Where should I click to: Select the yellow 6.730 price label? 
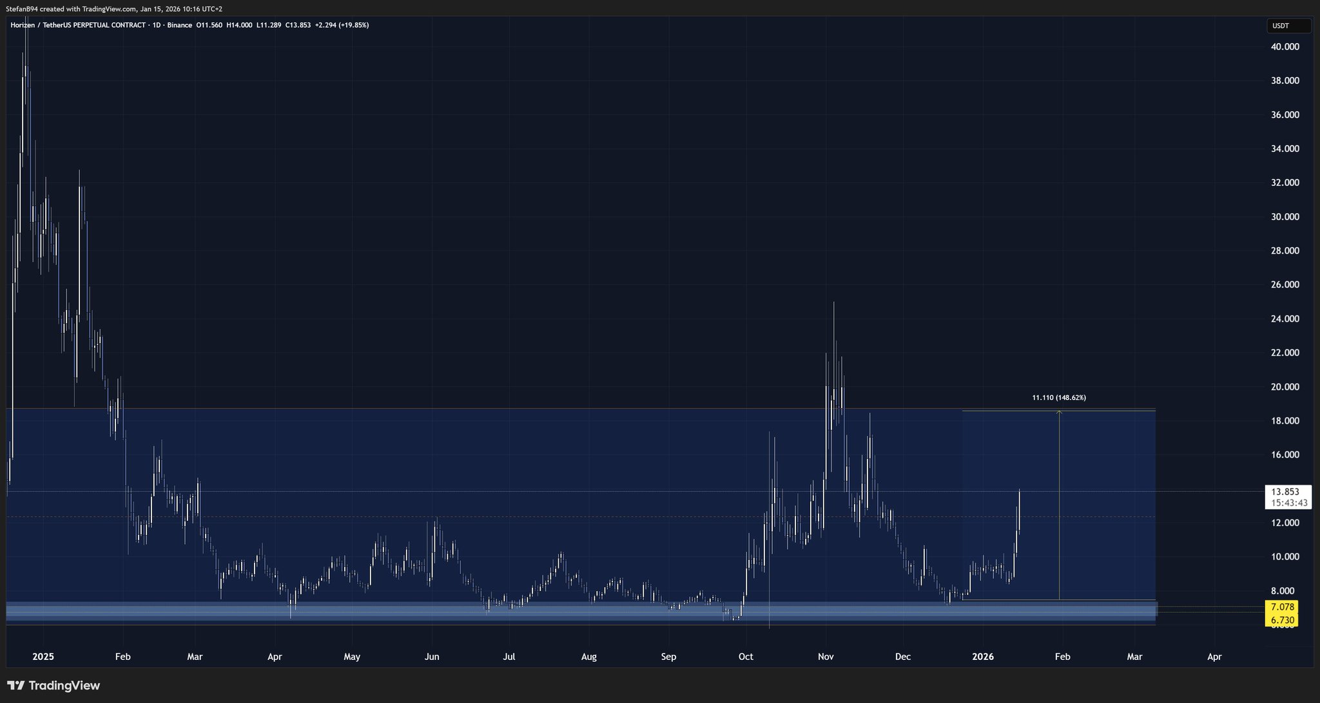coord(1283,620)
